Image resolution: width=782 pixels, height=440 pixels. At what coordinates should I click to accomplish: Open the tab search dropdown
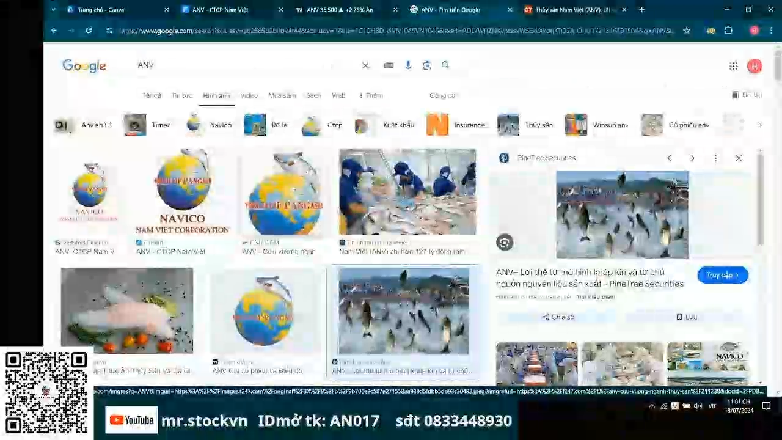(x=53, y=10)
